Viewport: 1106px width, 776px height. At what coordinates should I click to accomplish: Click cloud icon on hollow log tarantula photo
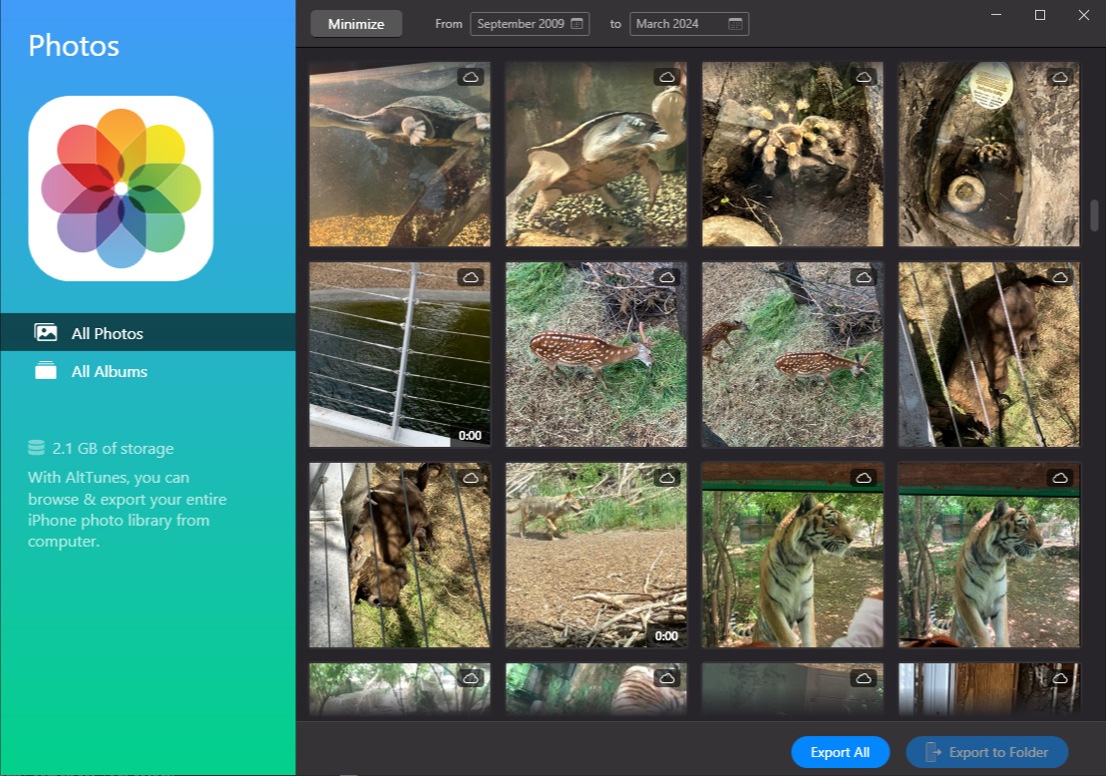[x=1059, y=77]
